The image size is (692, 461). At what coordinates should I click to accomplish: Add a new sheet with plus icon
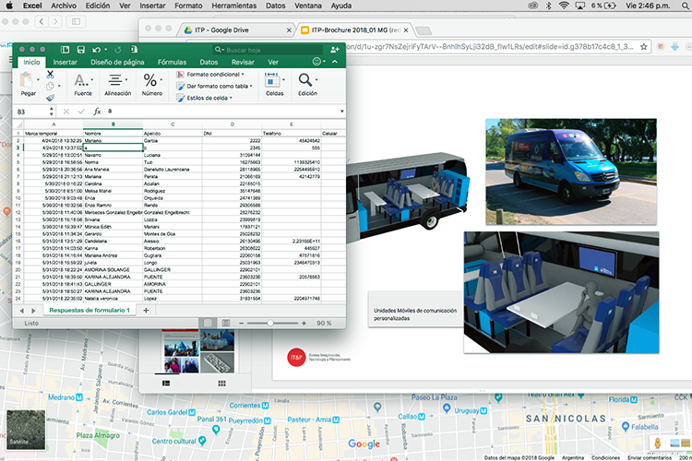point(146,310)
